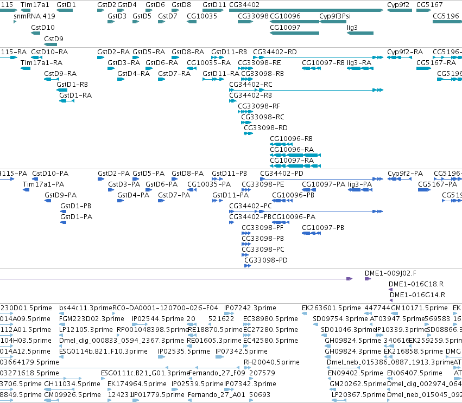The image size is (462, 403).
Task: Click transcript GstD10-RA
Action: click(x=49, y=52)
